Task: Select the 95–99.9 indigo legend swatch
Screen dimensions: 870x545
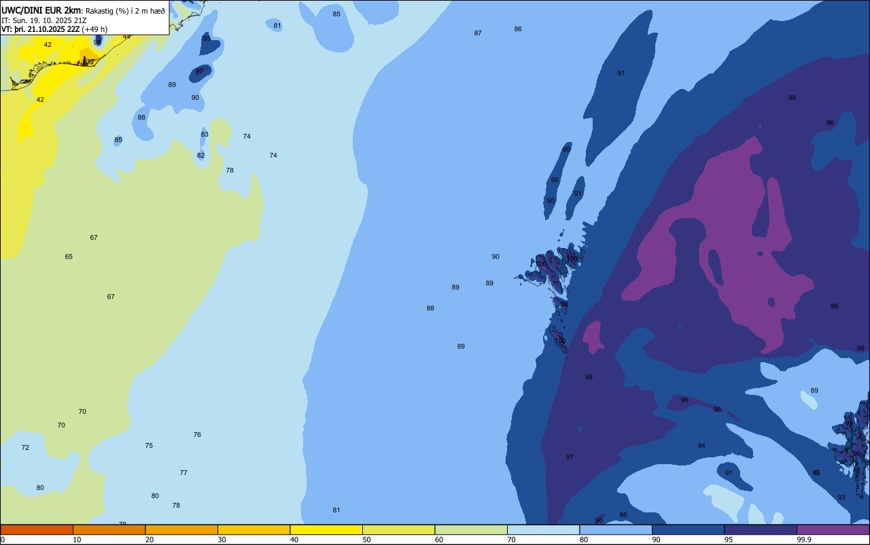Action: 761,529
